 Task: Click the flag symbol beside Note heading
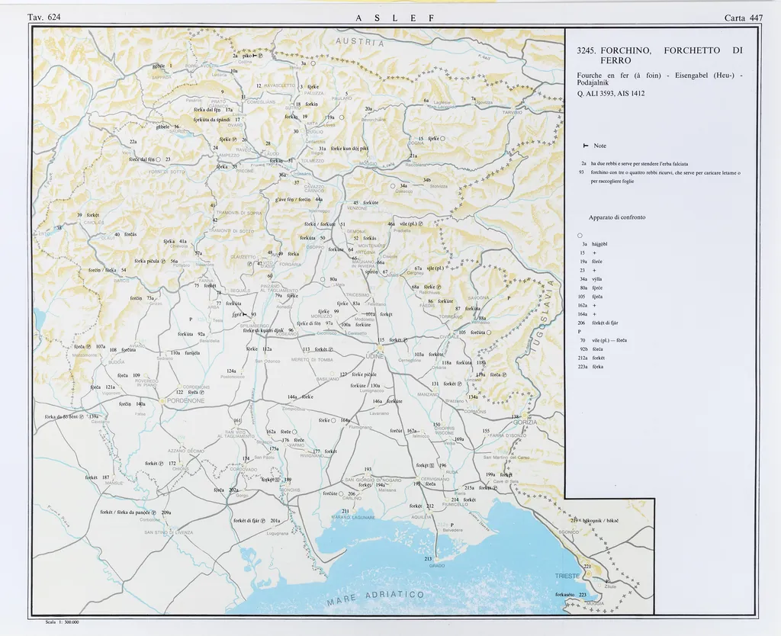[585, 146]
